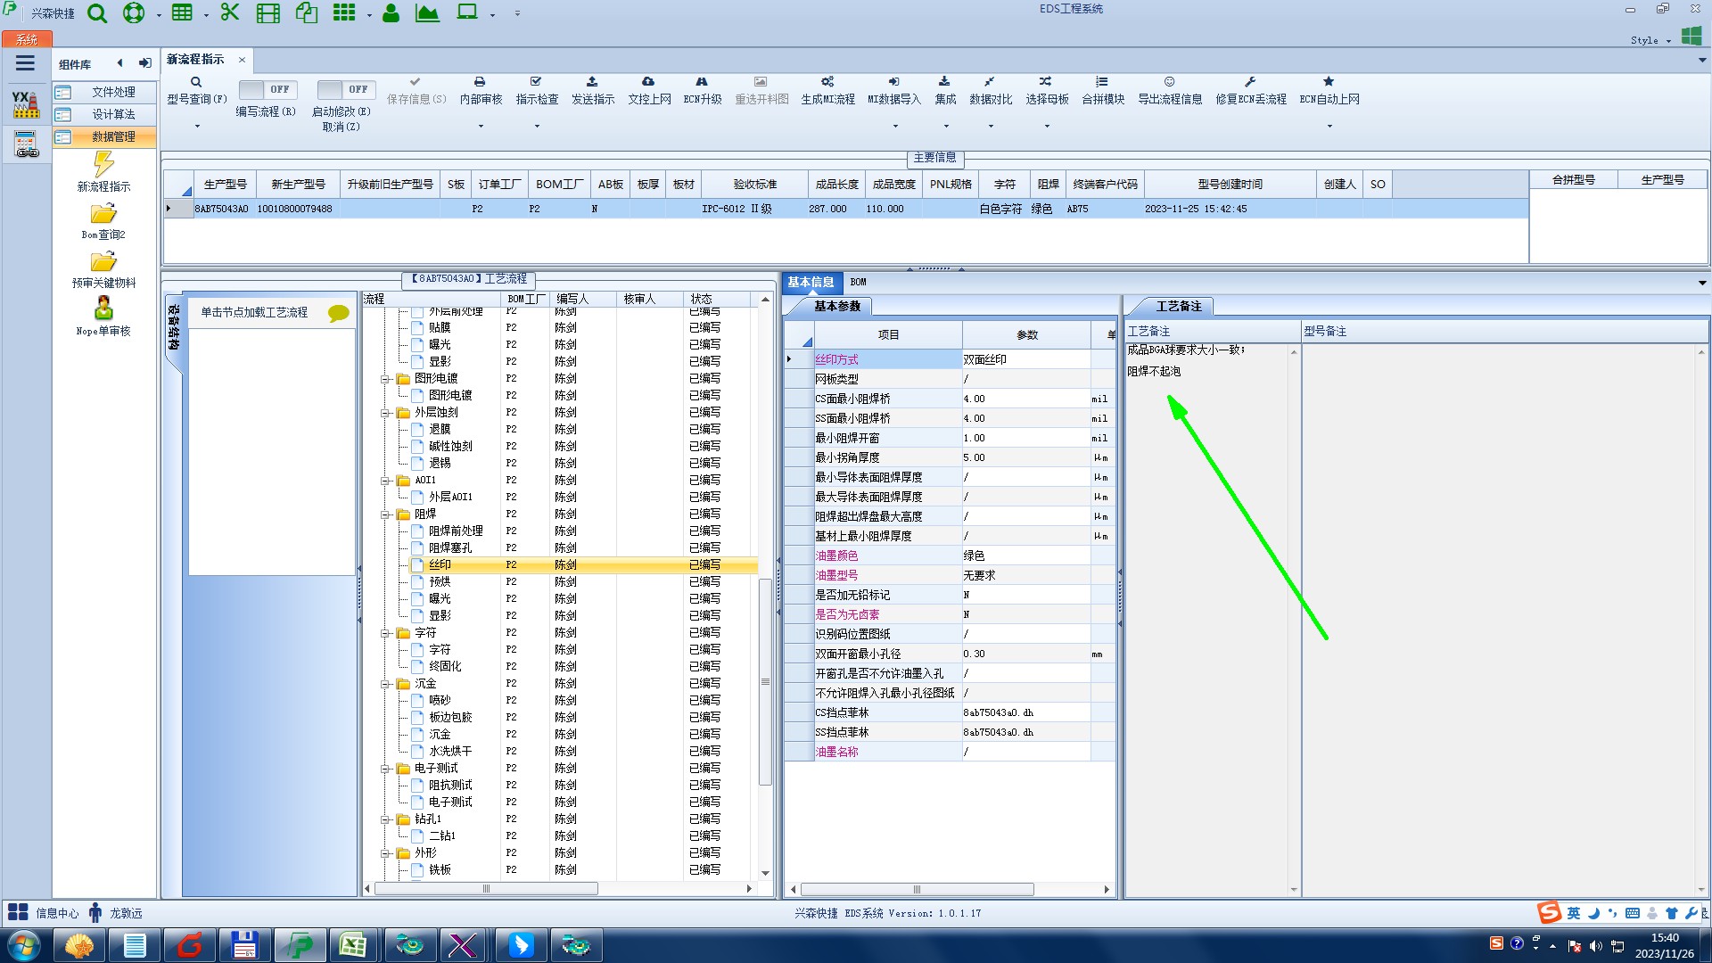1712x963 pixels.
Task: Open dropdown arrow under ECN自动上网
Action: 1329,126
